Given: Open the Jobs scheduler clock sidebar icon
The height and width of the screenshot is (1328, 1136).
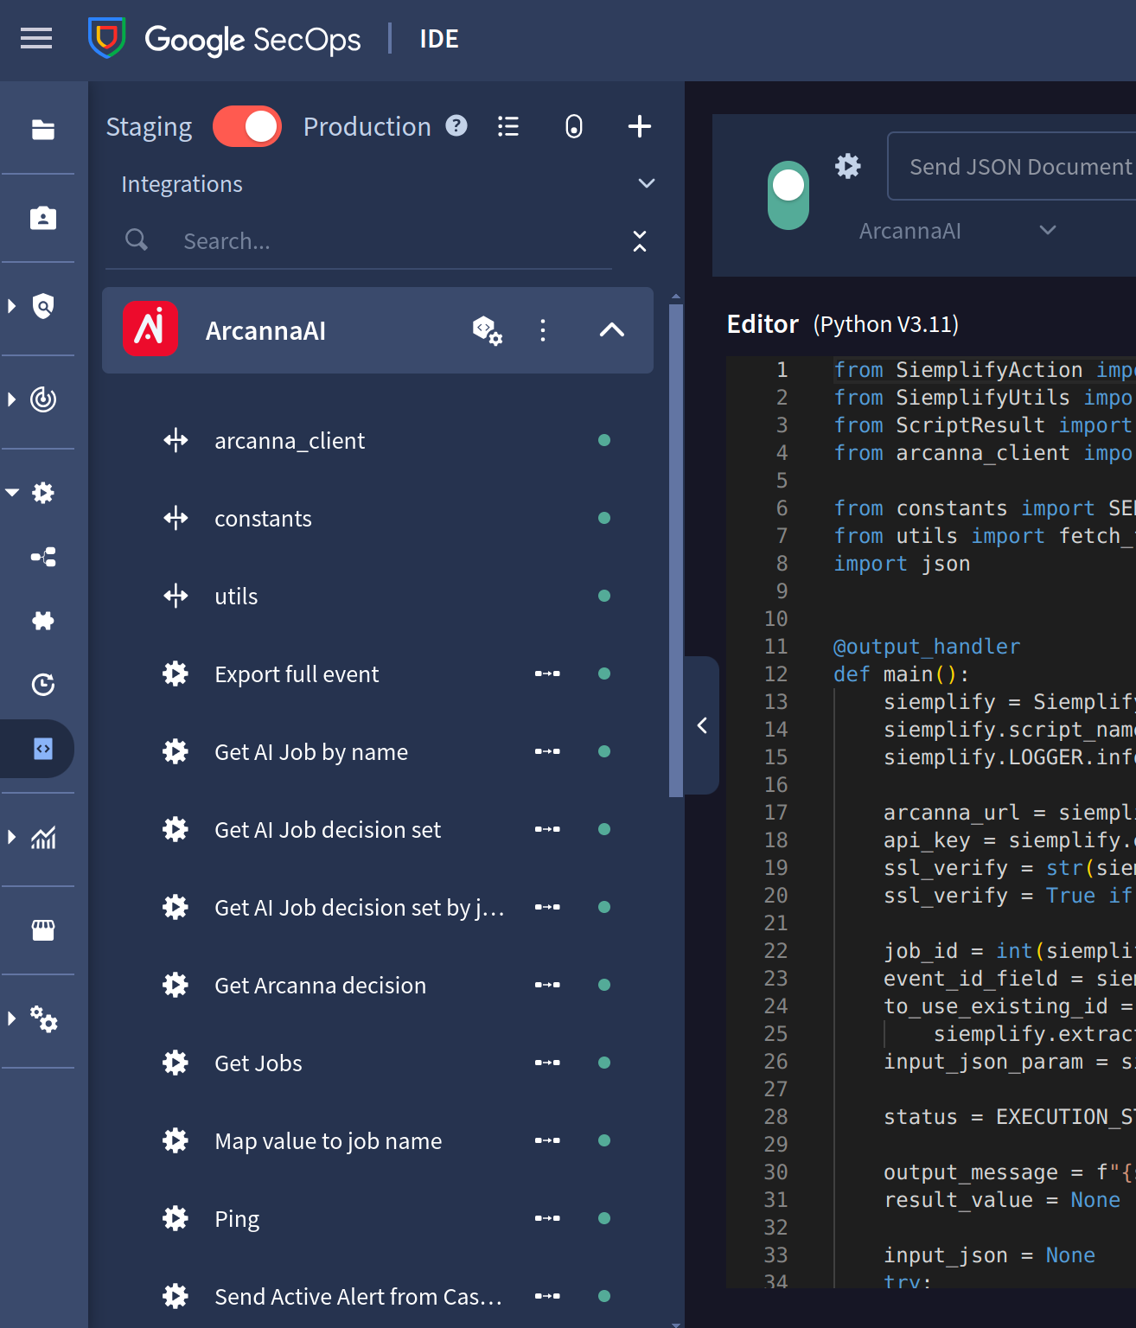Looking at the screenshot, I should [x=43, y=685].
